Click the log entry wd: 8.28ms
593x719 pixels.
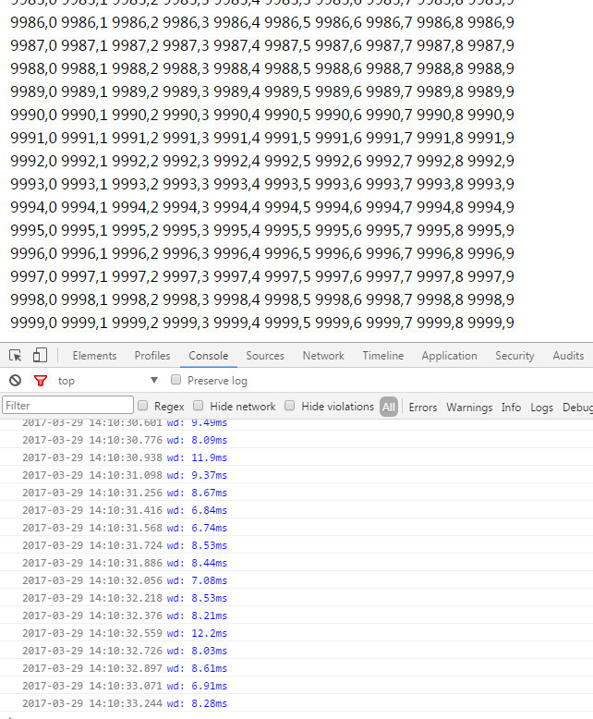296,703
